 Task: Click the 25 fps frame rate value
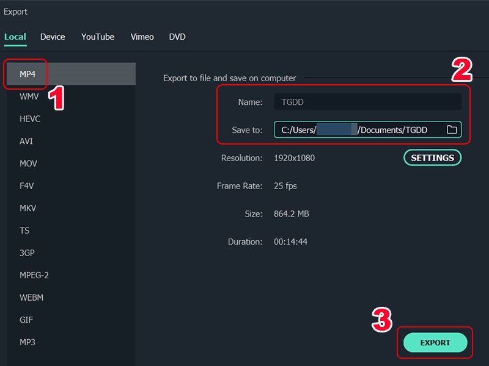coord(285,186)
